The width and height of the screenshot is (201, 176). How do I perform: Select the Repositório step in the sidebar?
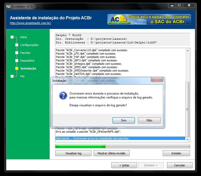click(x=27, y=61)
